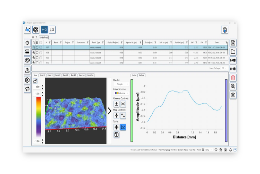Switch to the Band A tab
260x174 pixels.
pyautogui.click(x=42, y=75)
